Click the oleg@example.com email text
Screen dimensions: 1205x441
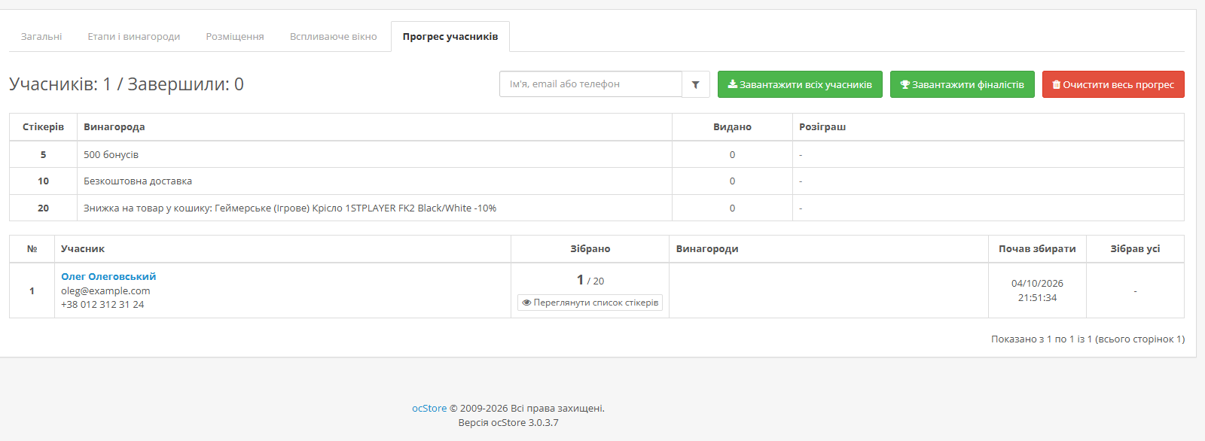[x=105, y=290]
